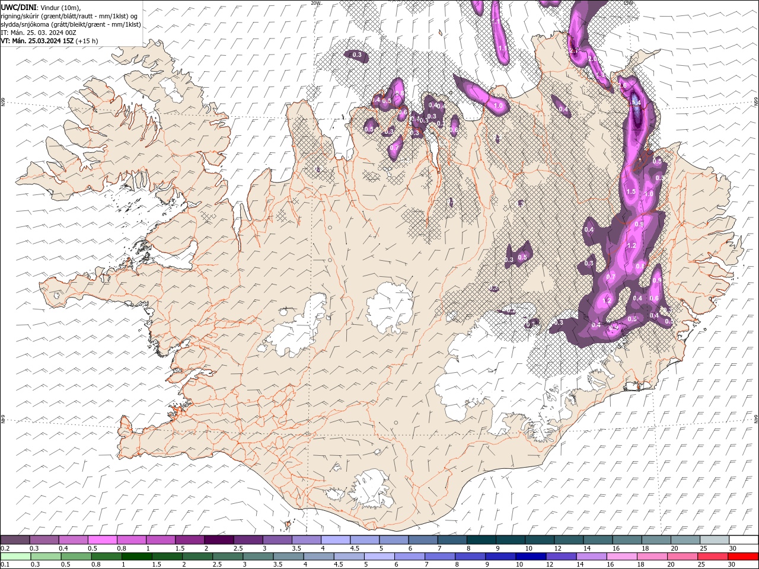Pick the dark purple snow swatch starting at 2
Image resolution: width=759 pixels, height=569 pixels.
(x=219, y=540)
